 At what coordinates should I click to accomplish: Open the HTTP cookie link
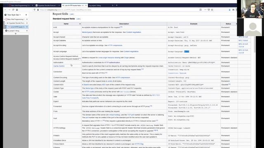coord(89,92)
